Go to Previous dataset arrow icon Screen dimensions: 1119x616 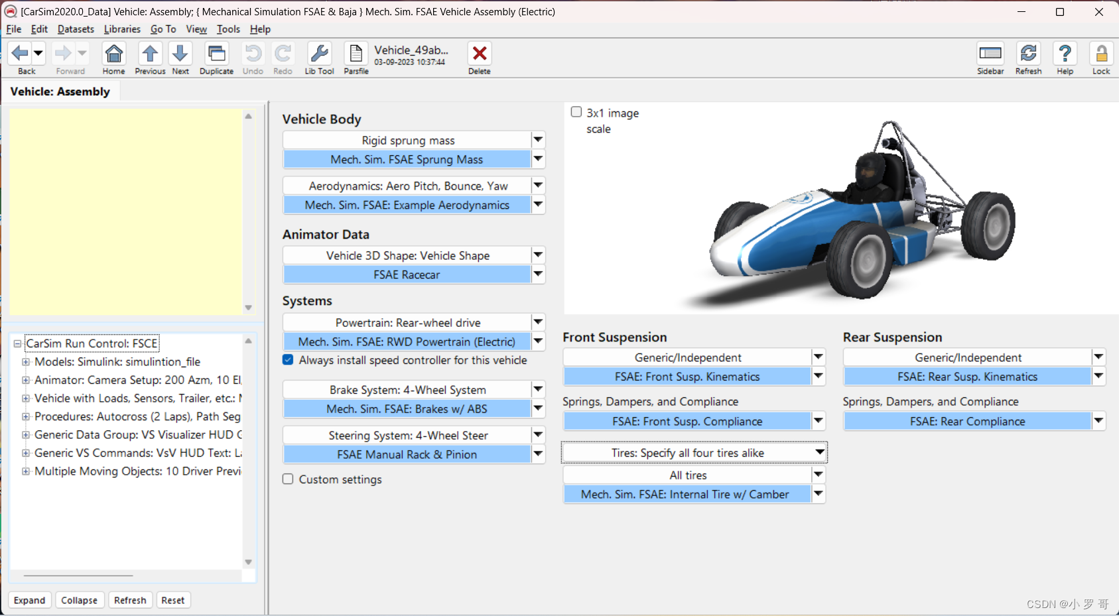150,53
